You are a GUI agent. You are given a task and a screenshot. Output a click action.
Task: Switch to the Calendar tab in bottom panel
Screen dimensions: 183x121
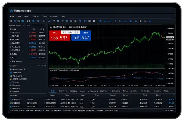tap(104, 91)
